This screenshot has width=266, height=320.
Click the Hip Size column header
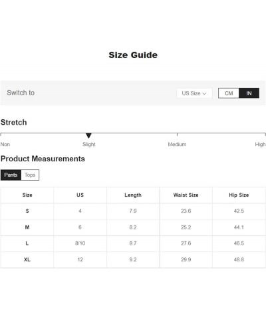239,195
